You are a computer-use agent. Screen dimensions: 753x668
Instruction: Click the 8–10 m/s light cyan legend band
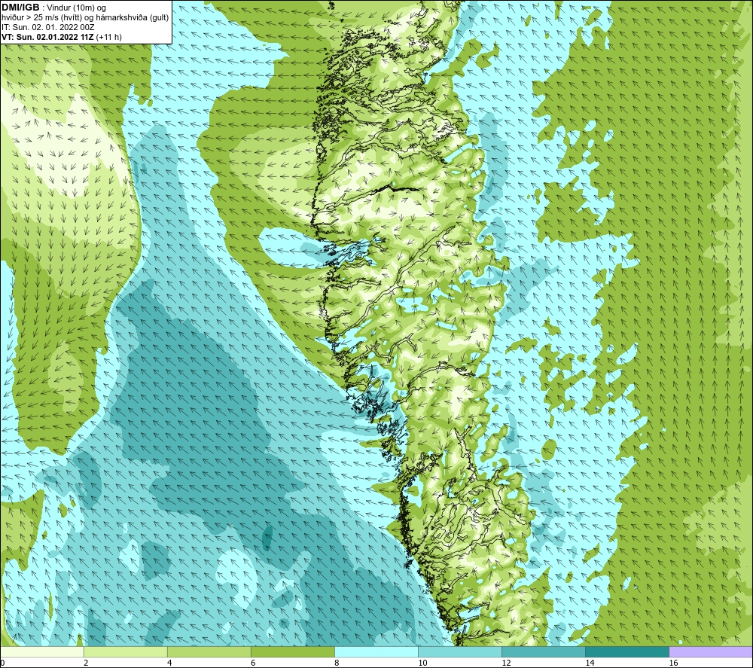pyautogui.click(x=376, y=652)
